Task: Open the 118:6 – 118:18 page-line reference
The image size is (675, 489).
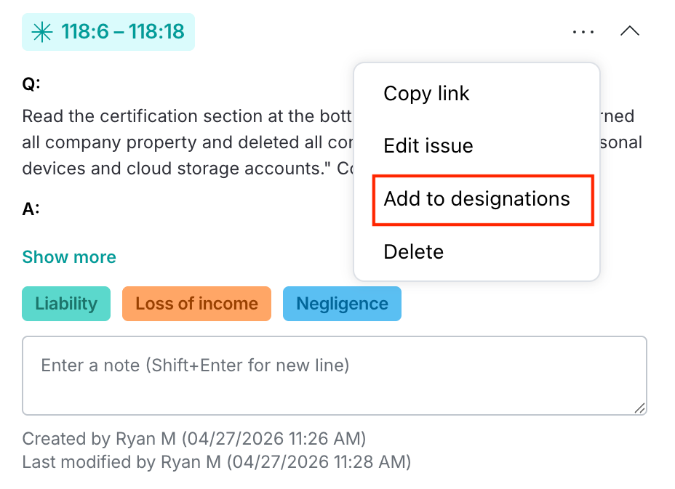Action: pos(108,32)
